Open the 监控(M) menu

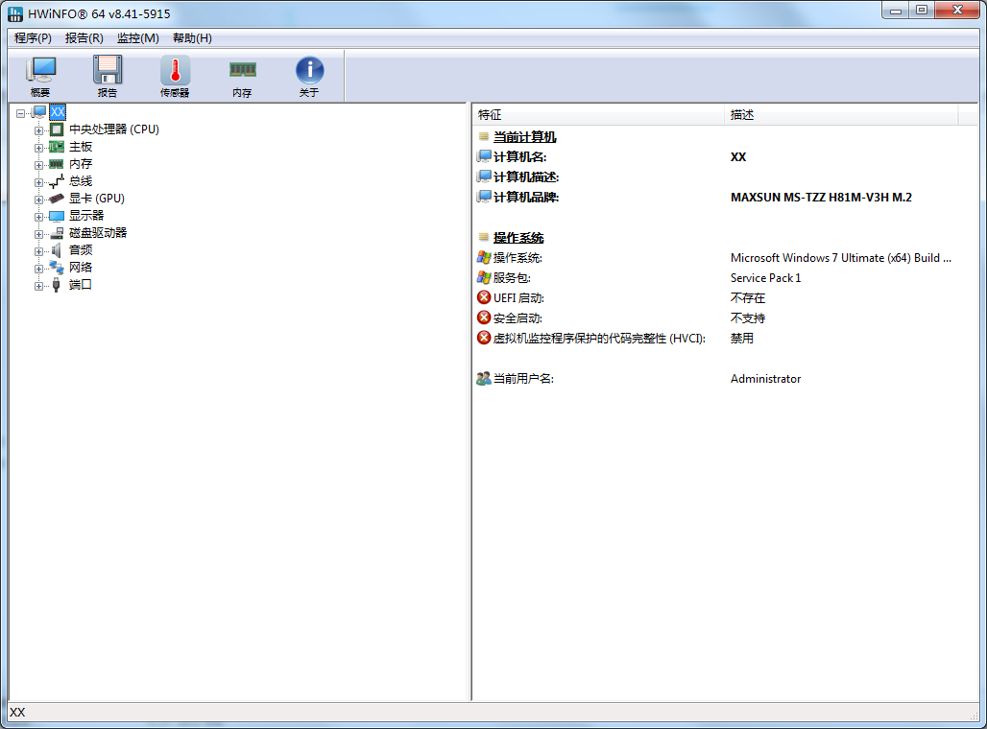click(137, 38)
